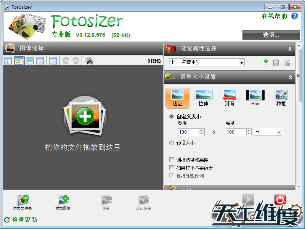Choose the Pad resize mode icon
This screenshot has height=229, width=305.
tap(255, 98)
